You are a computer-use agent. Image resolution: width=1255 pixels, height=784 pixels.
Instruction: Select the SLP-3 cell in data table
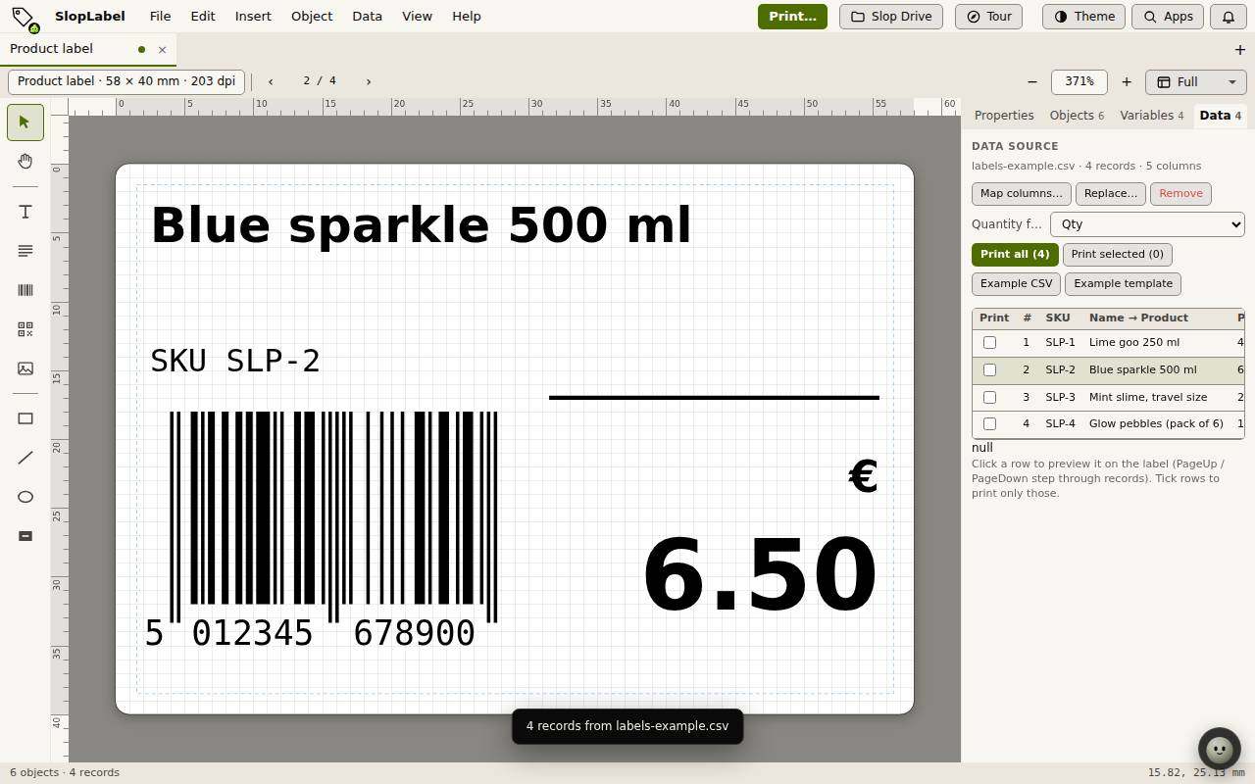click(1061, 398)
